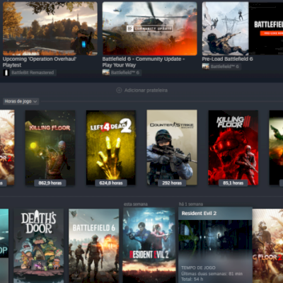
Task: Click the 85,1 horas playtime badge
Action: coord(233,183)
